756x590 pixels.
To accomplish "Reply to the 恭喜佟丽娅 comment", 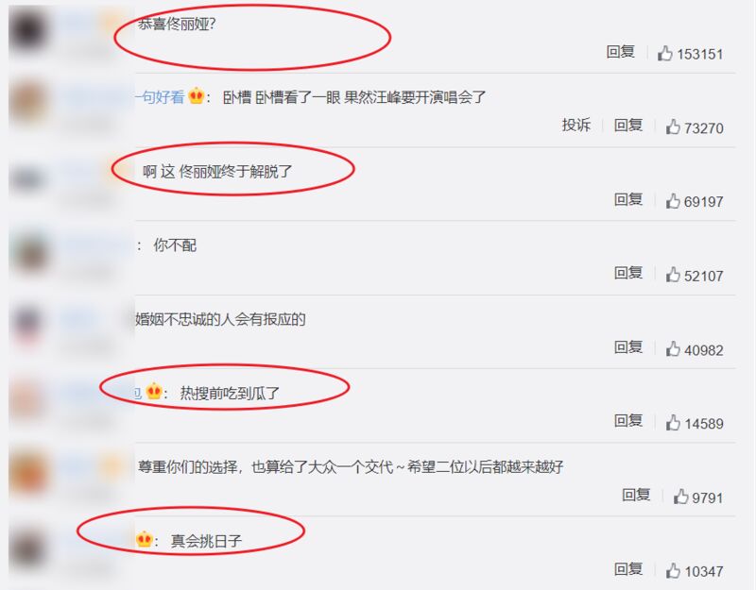I will point(621,52).
